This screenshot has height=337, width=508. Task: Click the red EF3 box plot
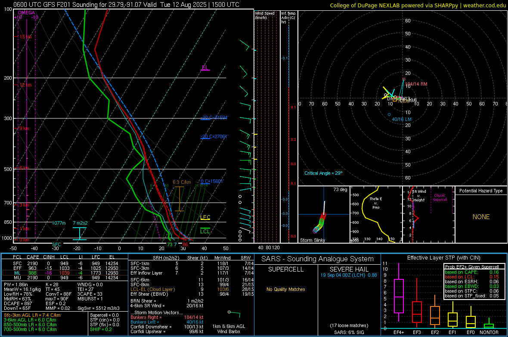tap(417, 312)
